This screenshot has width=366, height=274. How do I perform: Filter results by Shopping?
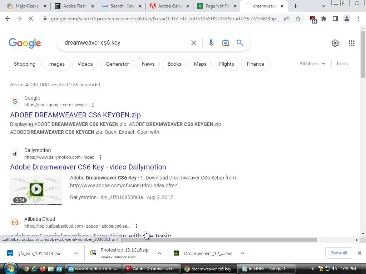pos(25,64)
